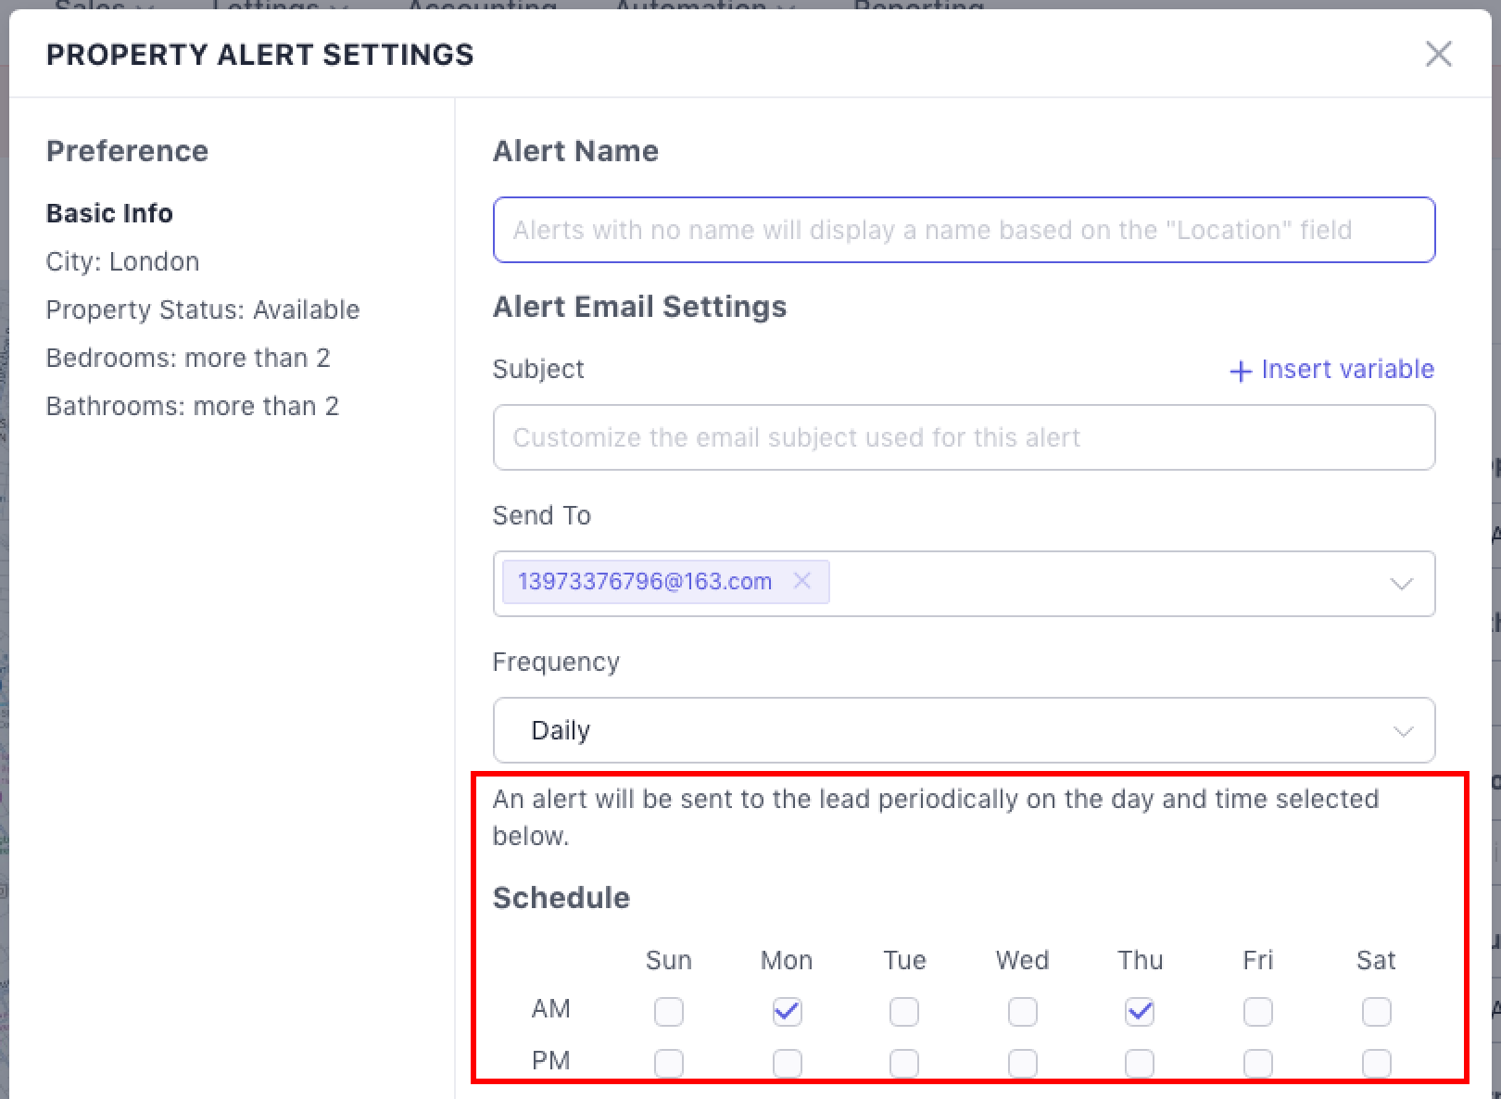The image size is (1501, 1099).
Task: Click the email Subject input field
Action: click(964, 437)
